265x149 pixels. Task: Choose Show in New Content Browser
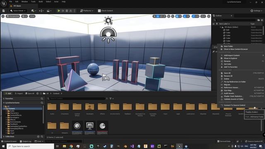tap(236, 49)
